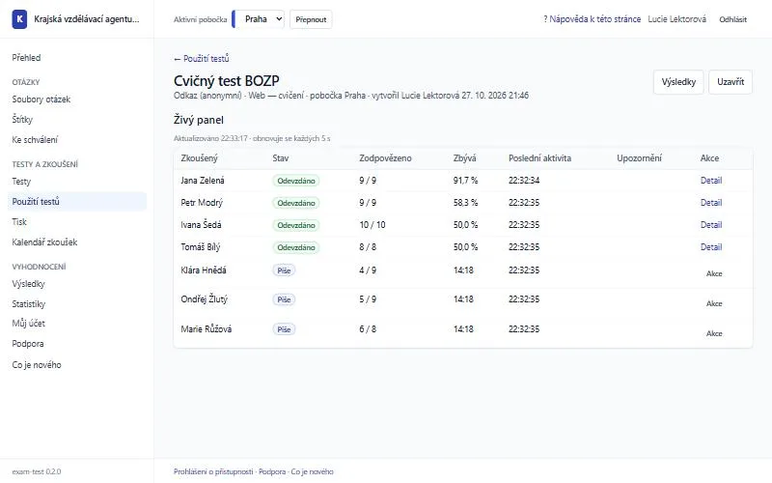Click the 91,7 % value
The height and width of the screenshot is (483, 772).
[x=465, y=181]
